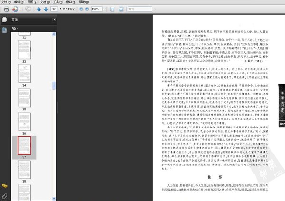The image size is (285, 201).
Task: Click the Print icon in toolbar
Action: [6, 9]
